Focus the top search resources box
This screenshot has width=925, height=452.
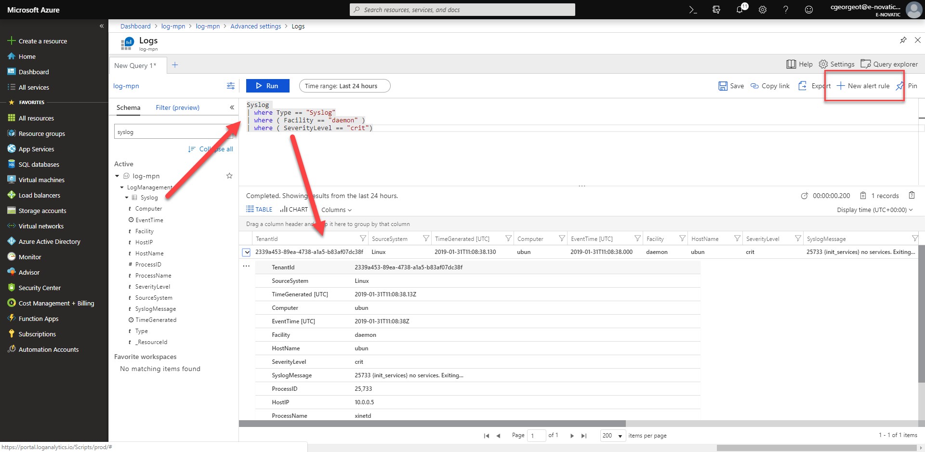pos(462,10)
